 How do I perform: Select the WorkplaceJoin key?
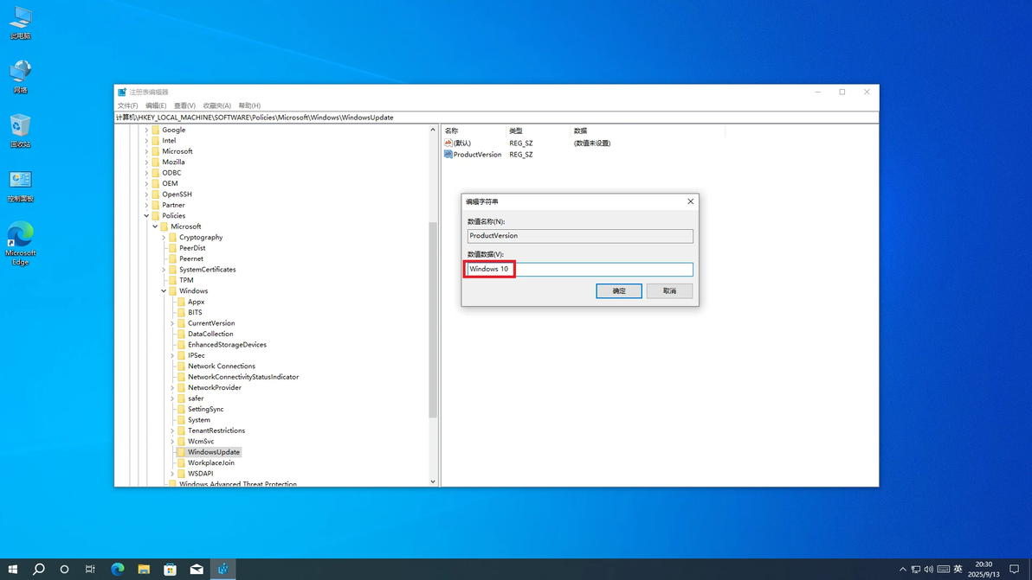pyautogui.click(x=210, y=462)
